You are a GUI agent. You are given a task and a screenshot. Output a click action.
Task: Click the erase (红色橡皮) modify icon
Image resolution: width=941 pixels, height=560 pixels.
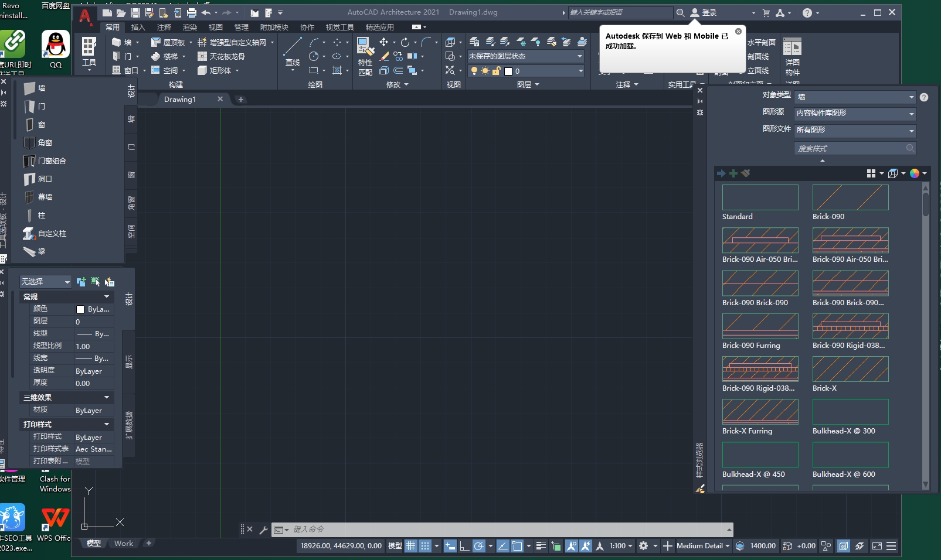[385, 56]
